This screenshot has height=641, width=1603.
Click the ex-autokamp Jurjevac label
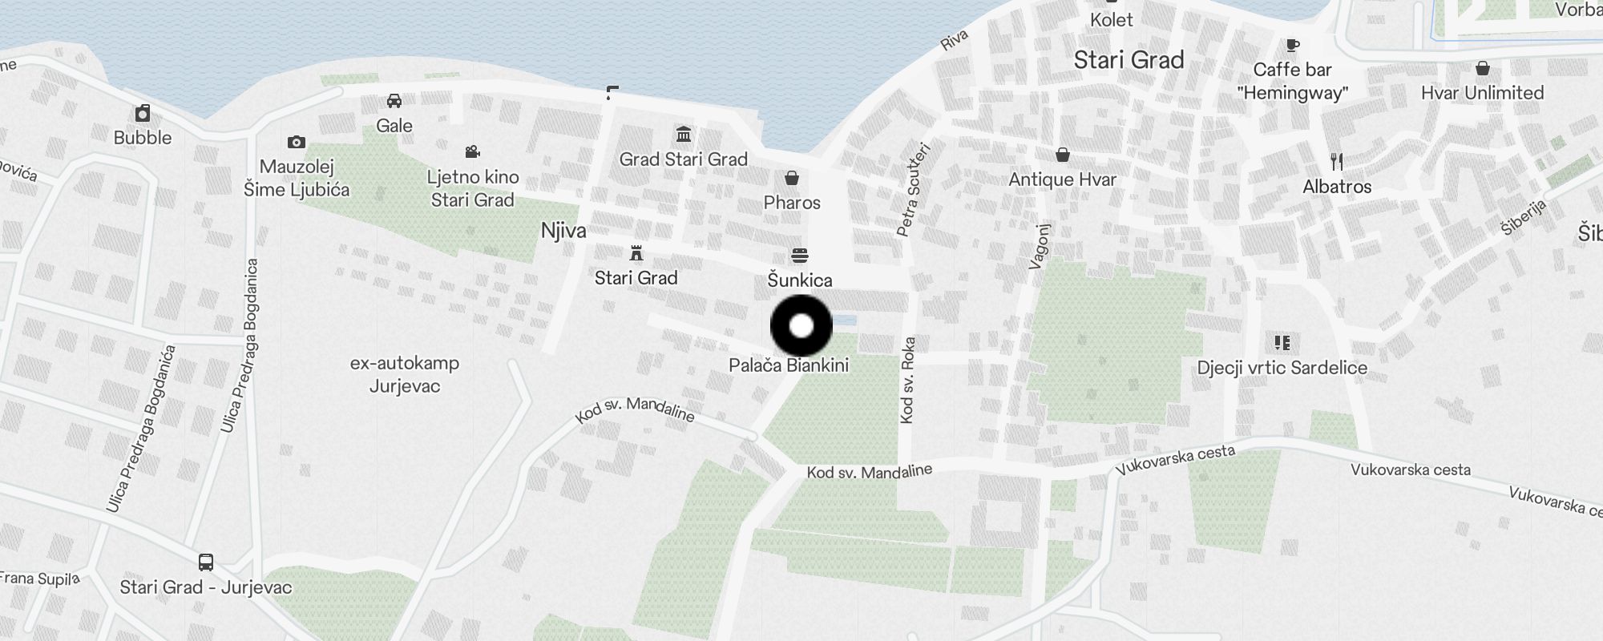point(405,374)
